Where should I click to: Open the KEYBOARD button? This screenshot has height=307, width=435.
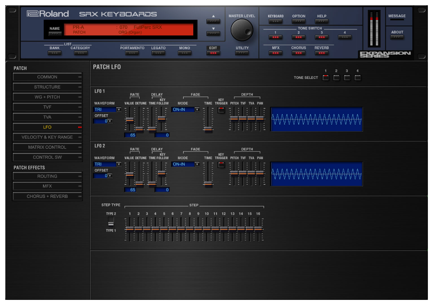275,21
